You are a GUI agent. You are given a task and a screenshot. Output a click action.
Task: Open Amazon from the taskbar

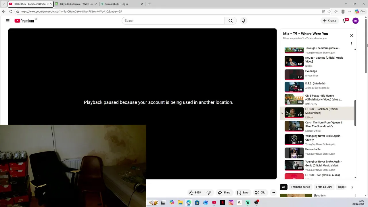click(x=239, y=202)
